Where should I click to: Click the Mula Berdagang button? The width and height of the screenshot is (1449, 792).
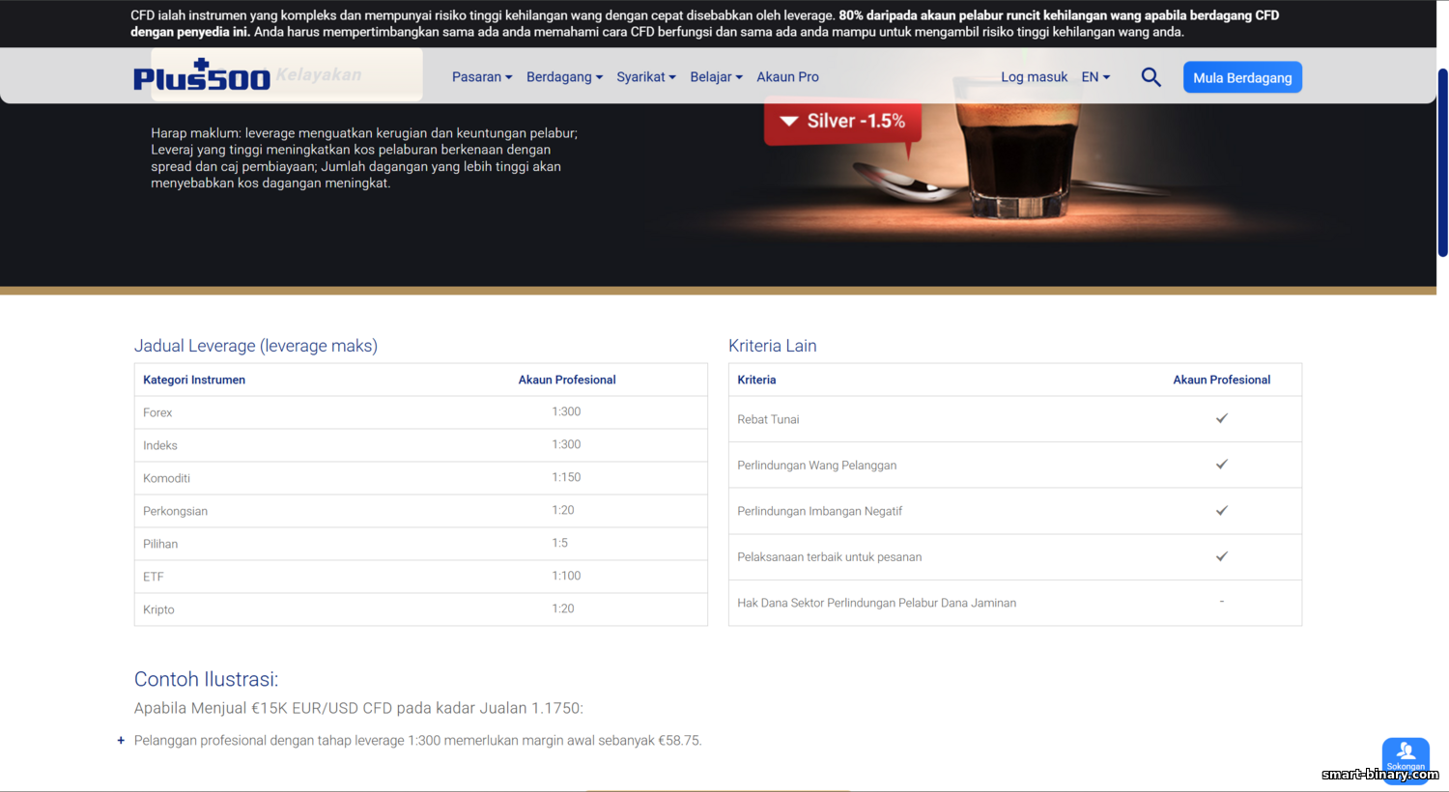[1241, 77]
